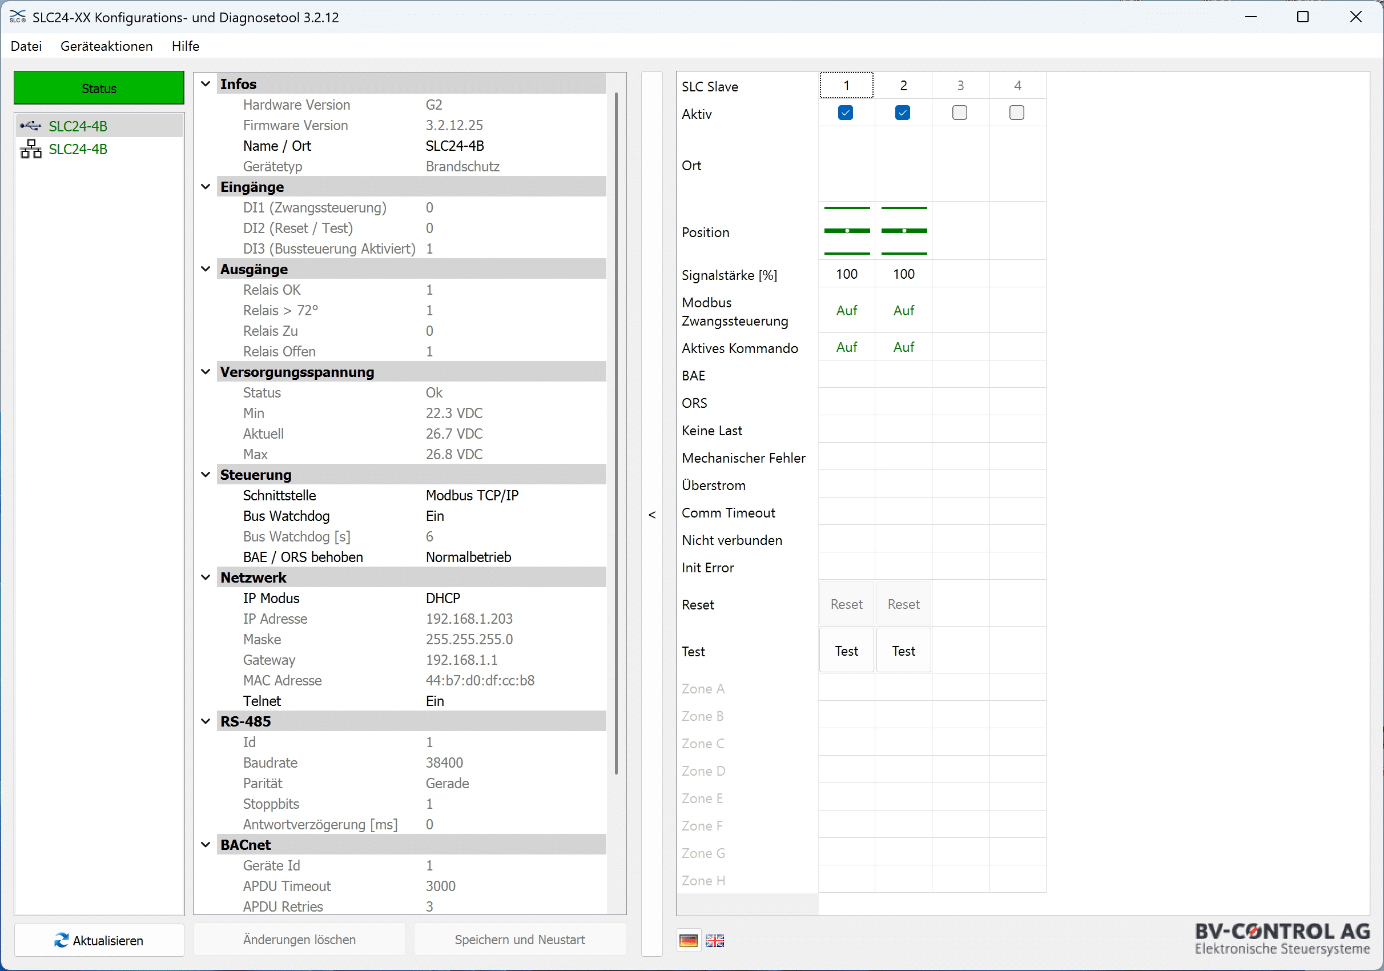Click the Zone A label

703,689
